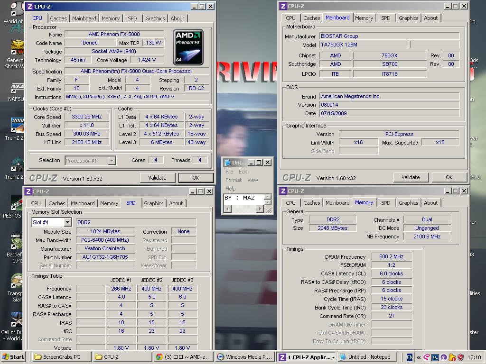Open Graphics tab in SPD window
Screen dimensions: 486x364
(x=153, y=203)
